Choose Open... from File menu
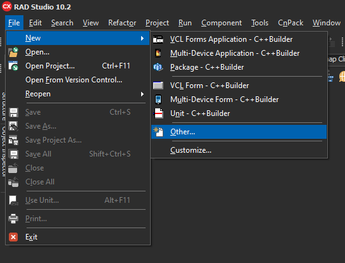 pyautogui.click(x=78, y=52)
